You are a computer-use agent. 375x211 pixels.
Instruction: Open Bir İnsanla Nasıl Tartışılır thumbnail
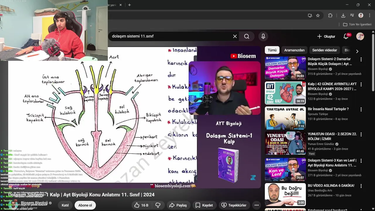coord(285,118)
